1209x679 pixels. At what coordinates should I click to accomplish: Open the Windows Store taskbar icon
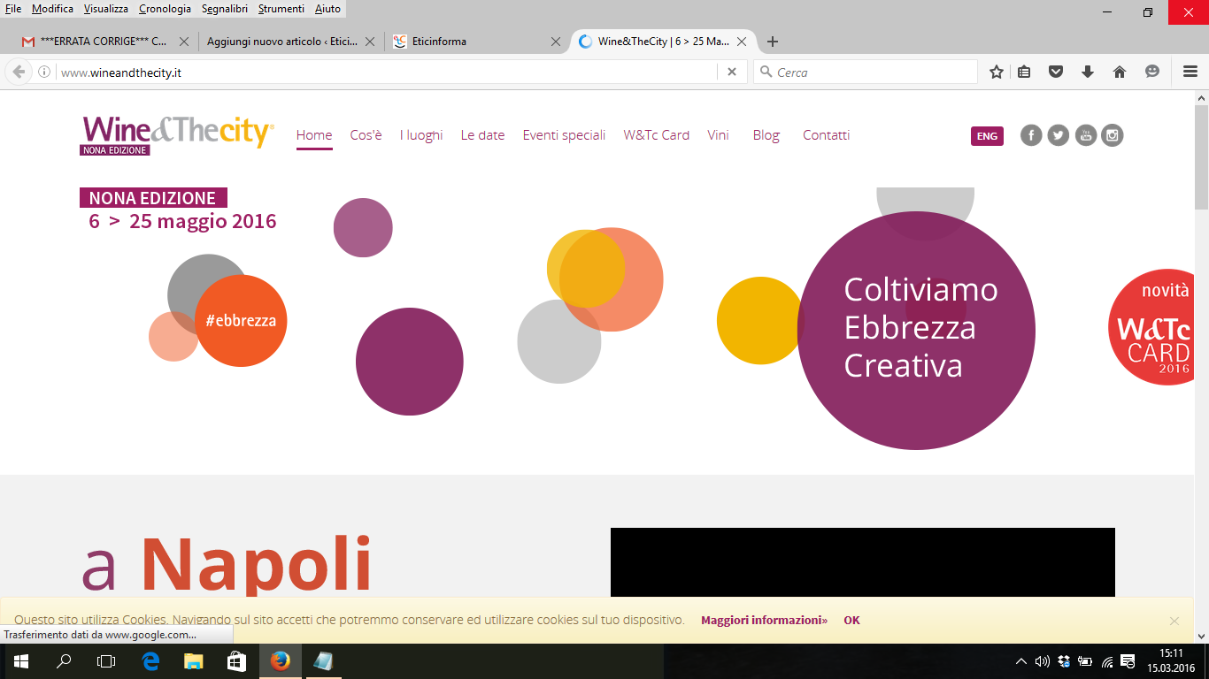(x=236, y=661)
